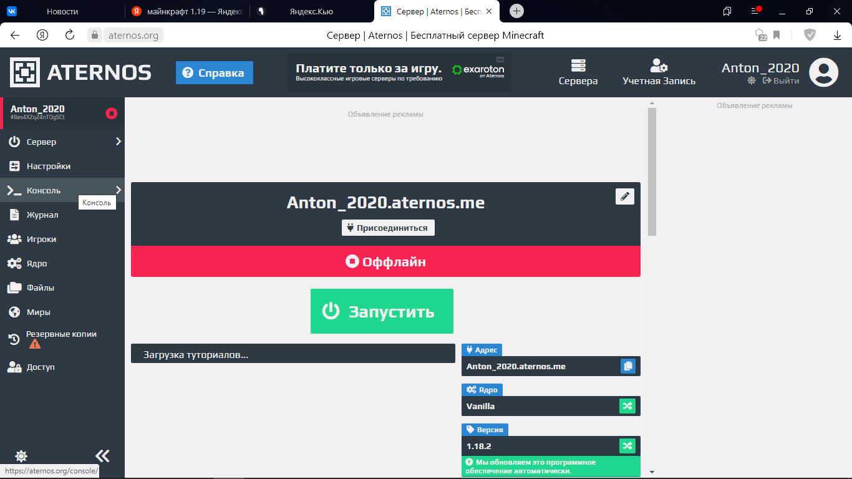Click the 1.18.2 version text

pyautogui.click(x=479, y=446)
